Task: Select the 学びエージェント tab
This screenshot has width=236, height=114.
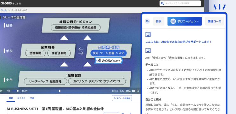Action: coord(185,21)
